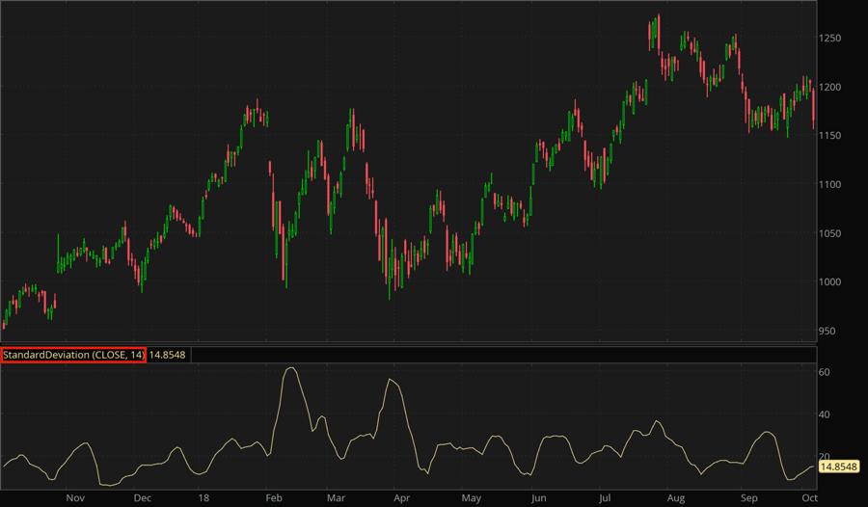
Task: Click the 14.8548 value beside the study label
Action: (167, 355)
